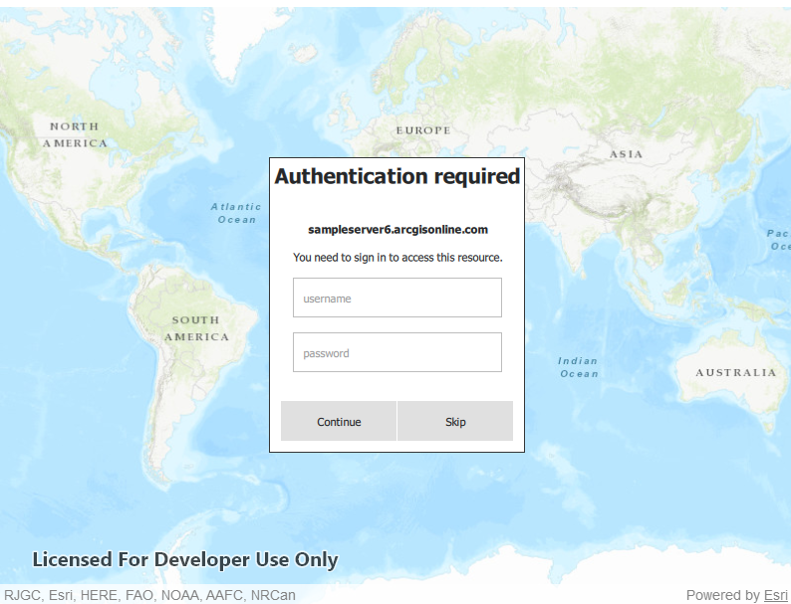Focus the password input field
The width and height of the screenshot is (791, 604).
(397, 352)
